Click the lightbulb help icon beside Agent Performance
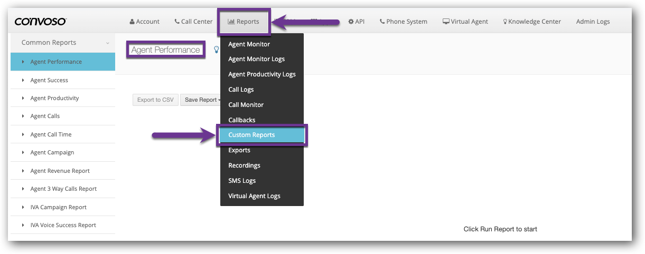The image size is (645, 254). click(216, 50)
